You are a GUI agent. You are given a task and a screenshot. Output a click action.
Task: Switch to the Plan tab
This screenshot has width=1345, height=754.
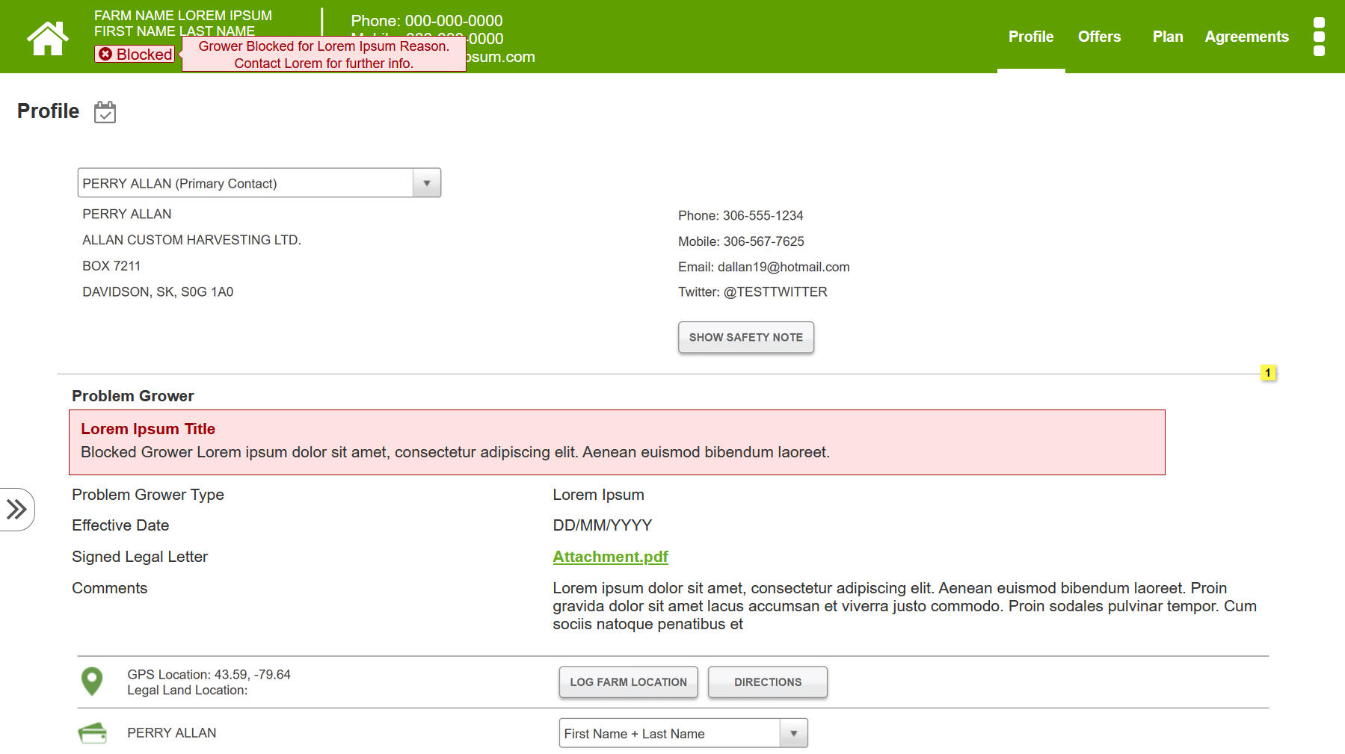coord(1167,37)
